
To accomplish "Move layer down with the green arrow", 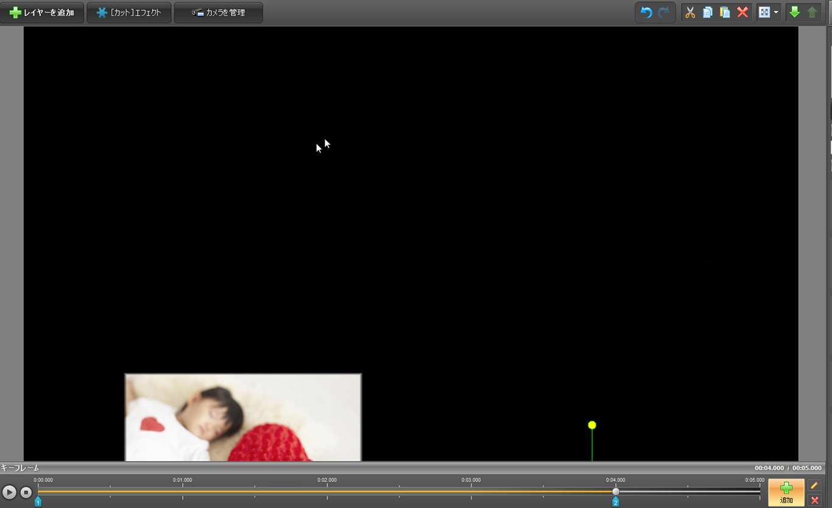I will coord(794,12).
